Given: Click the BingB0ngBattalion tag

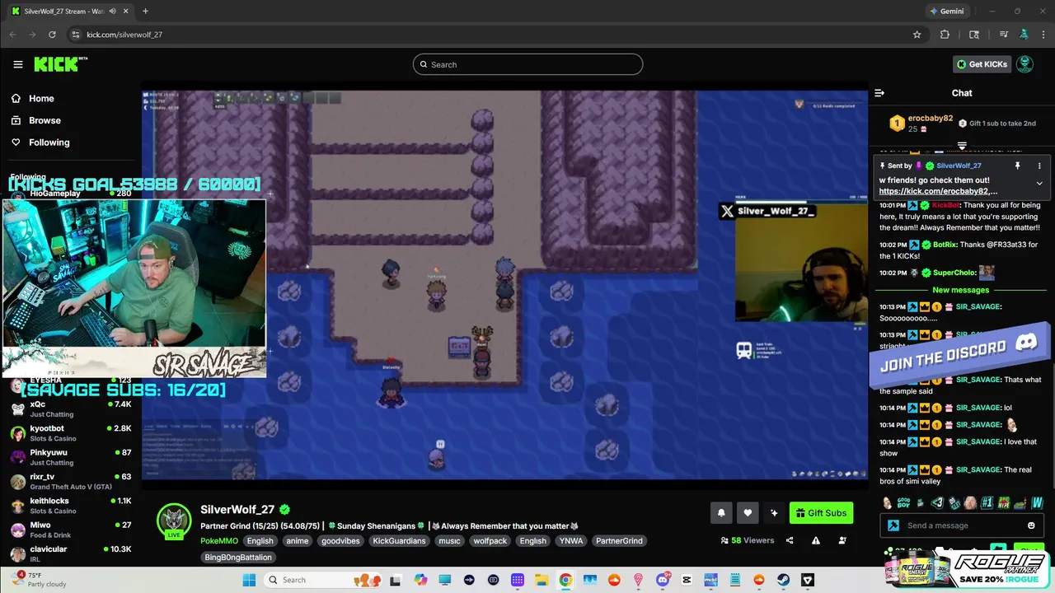Looking at the screenshot, I should [238, 558].
